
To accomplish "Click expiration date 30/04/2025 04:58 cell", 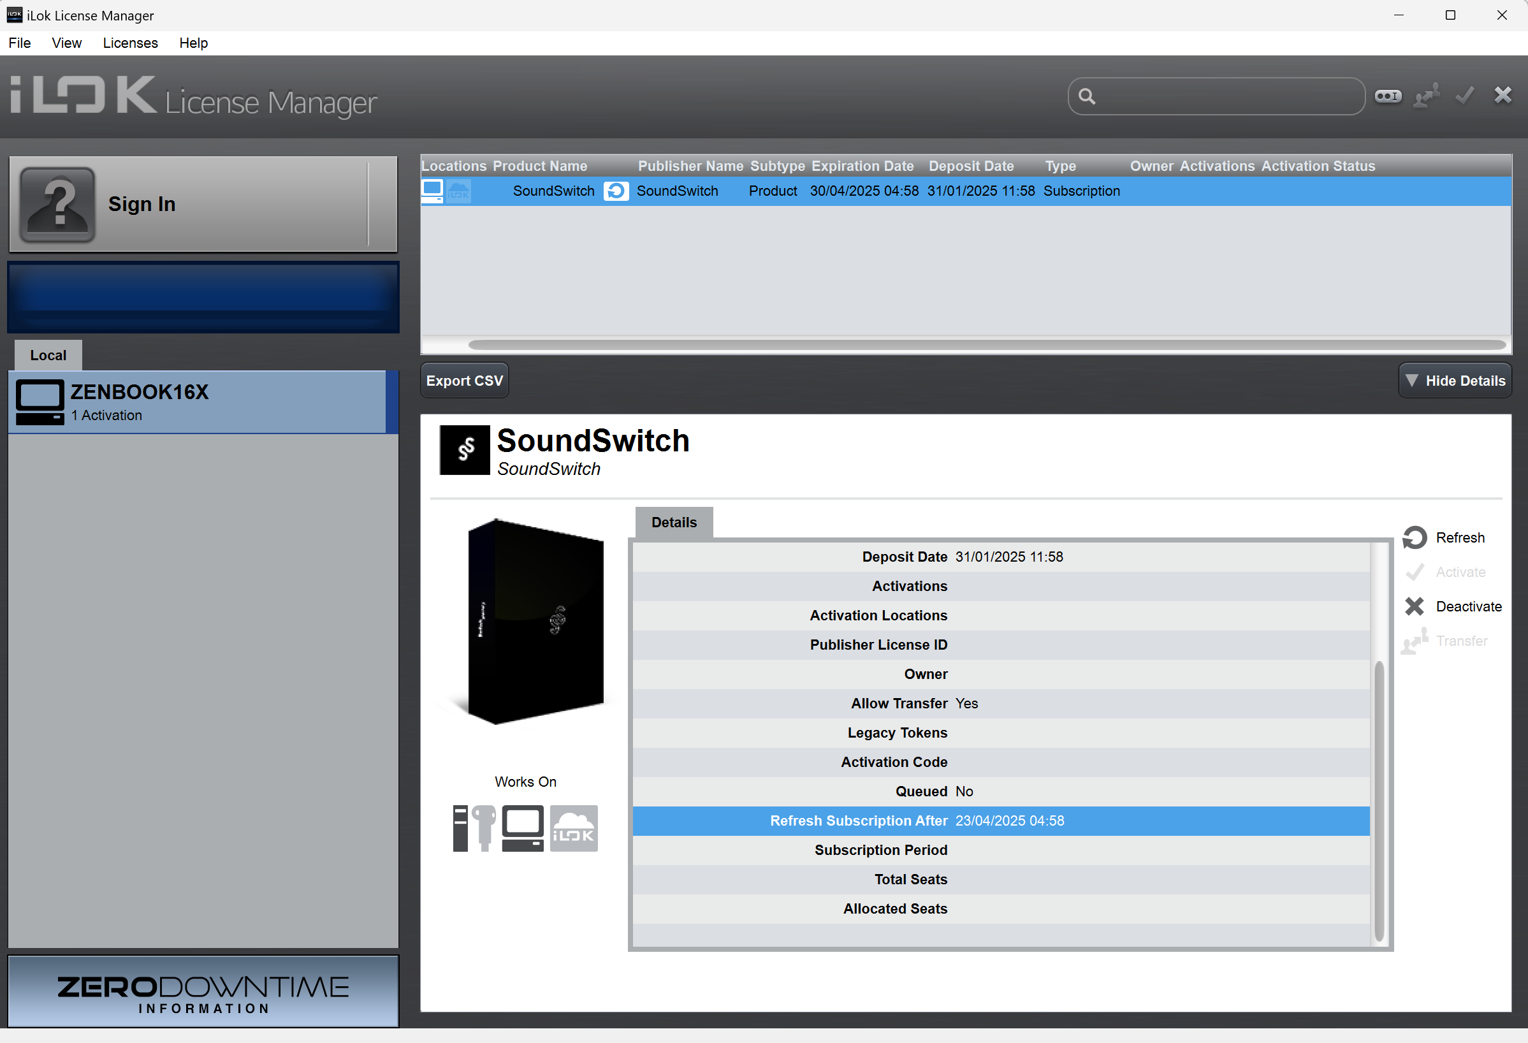I will coord(864,191).
